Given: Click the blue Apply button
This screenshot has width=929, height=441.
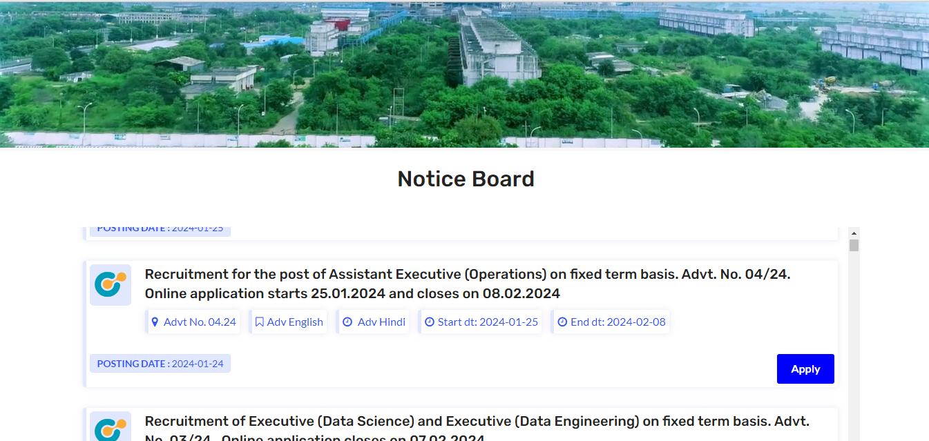Looking at the screenshot, I should point(805,369).
